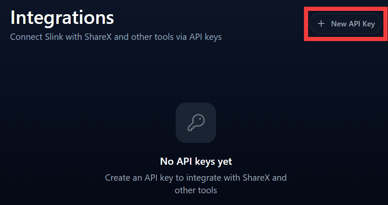This screenshot has width=388, height=205.
Task: Click "API key" in the empty state description
Action: 159,177
